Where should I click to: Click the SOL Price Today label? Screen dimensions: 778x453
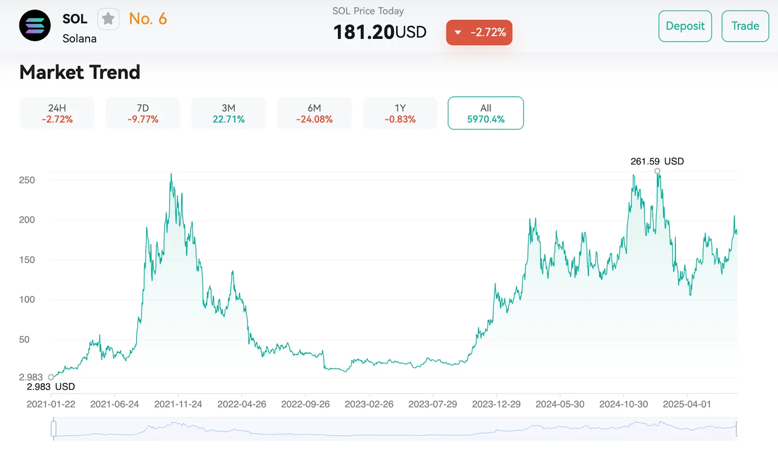tap(368, 11)
